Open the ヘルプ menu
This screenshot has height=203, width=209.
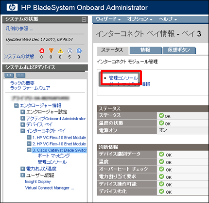pyautogui.click(x=168, y=19)
